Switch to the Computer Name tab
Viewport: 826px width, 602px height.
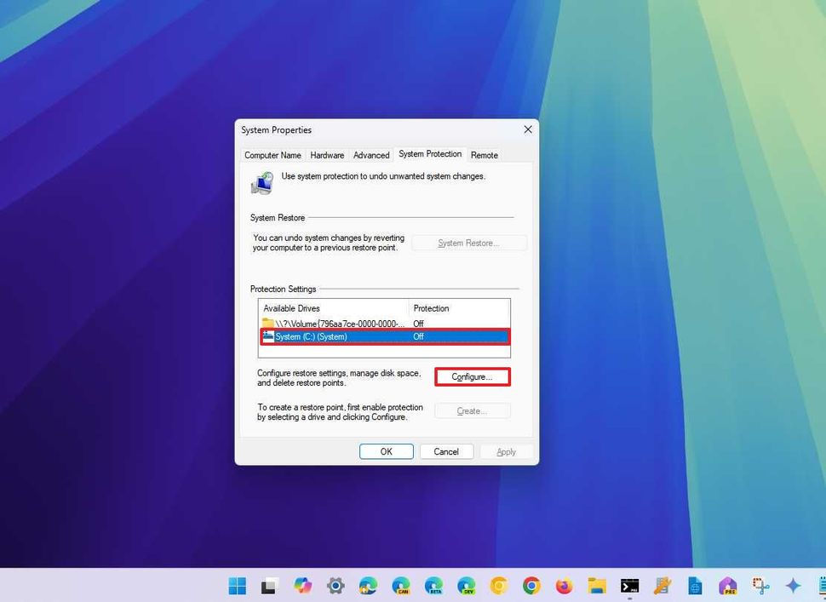point(272,155)
